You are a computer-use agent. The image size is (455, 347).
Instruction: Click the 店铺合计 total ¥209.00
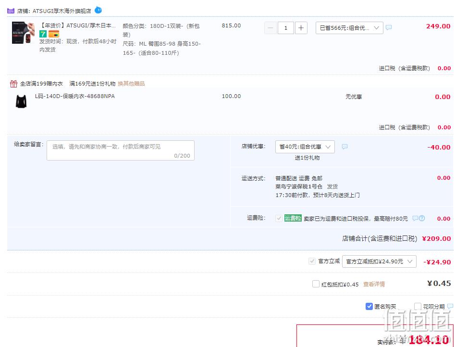[x=436, y=239]
